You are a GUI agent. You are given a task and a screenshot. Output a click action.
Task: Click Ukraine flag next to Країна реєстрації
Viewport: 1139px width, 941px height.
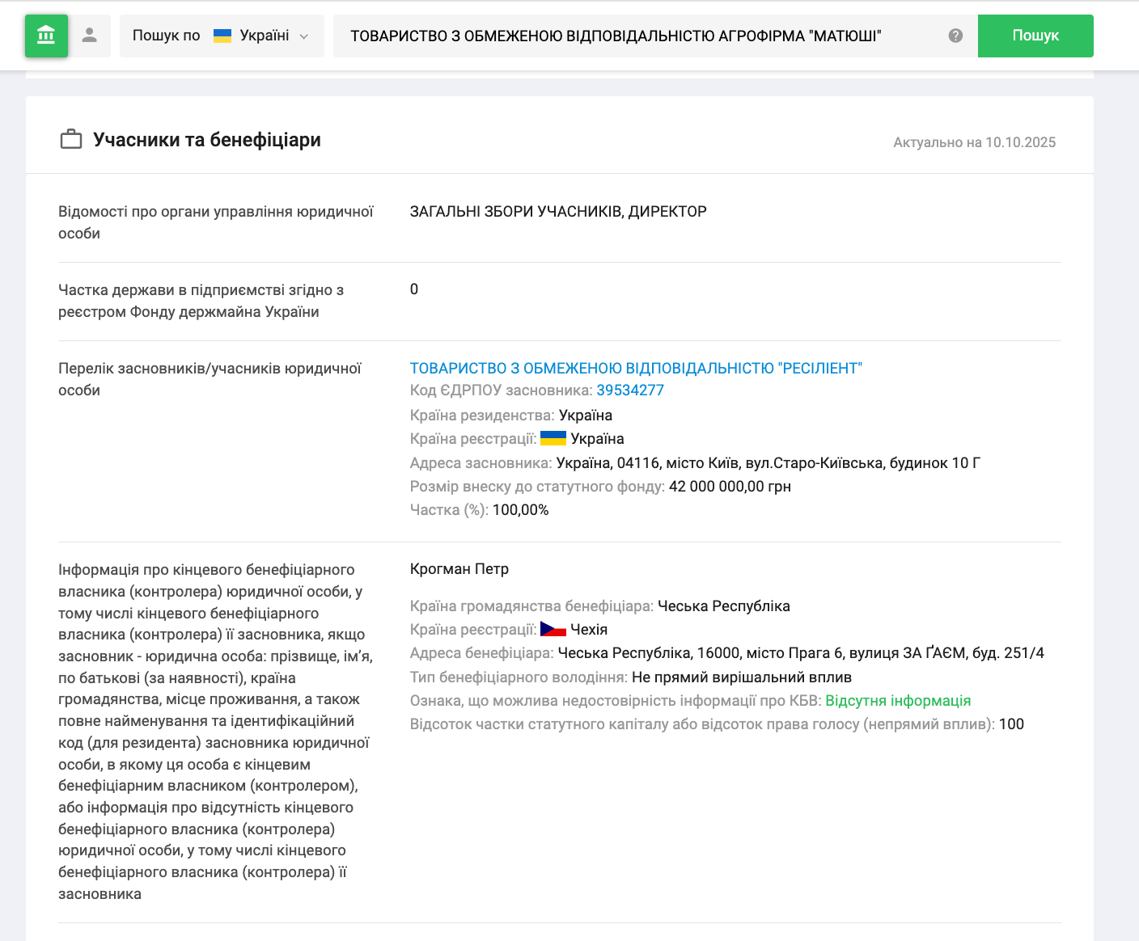point(553,438)
